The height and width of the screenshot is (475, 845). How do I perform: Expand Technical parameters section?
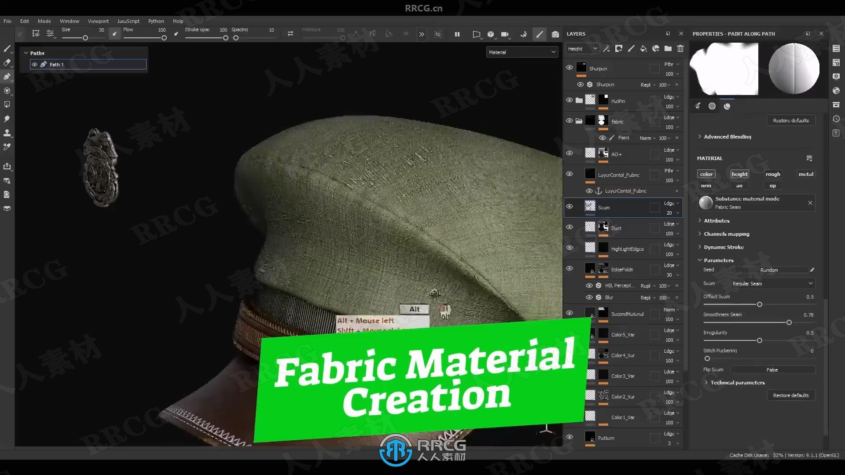coord(737,383)
